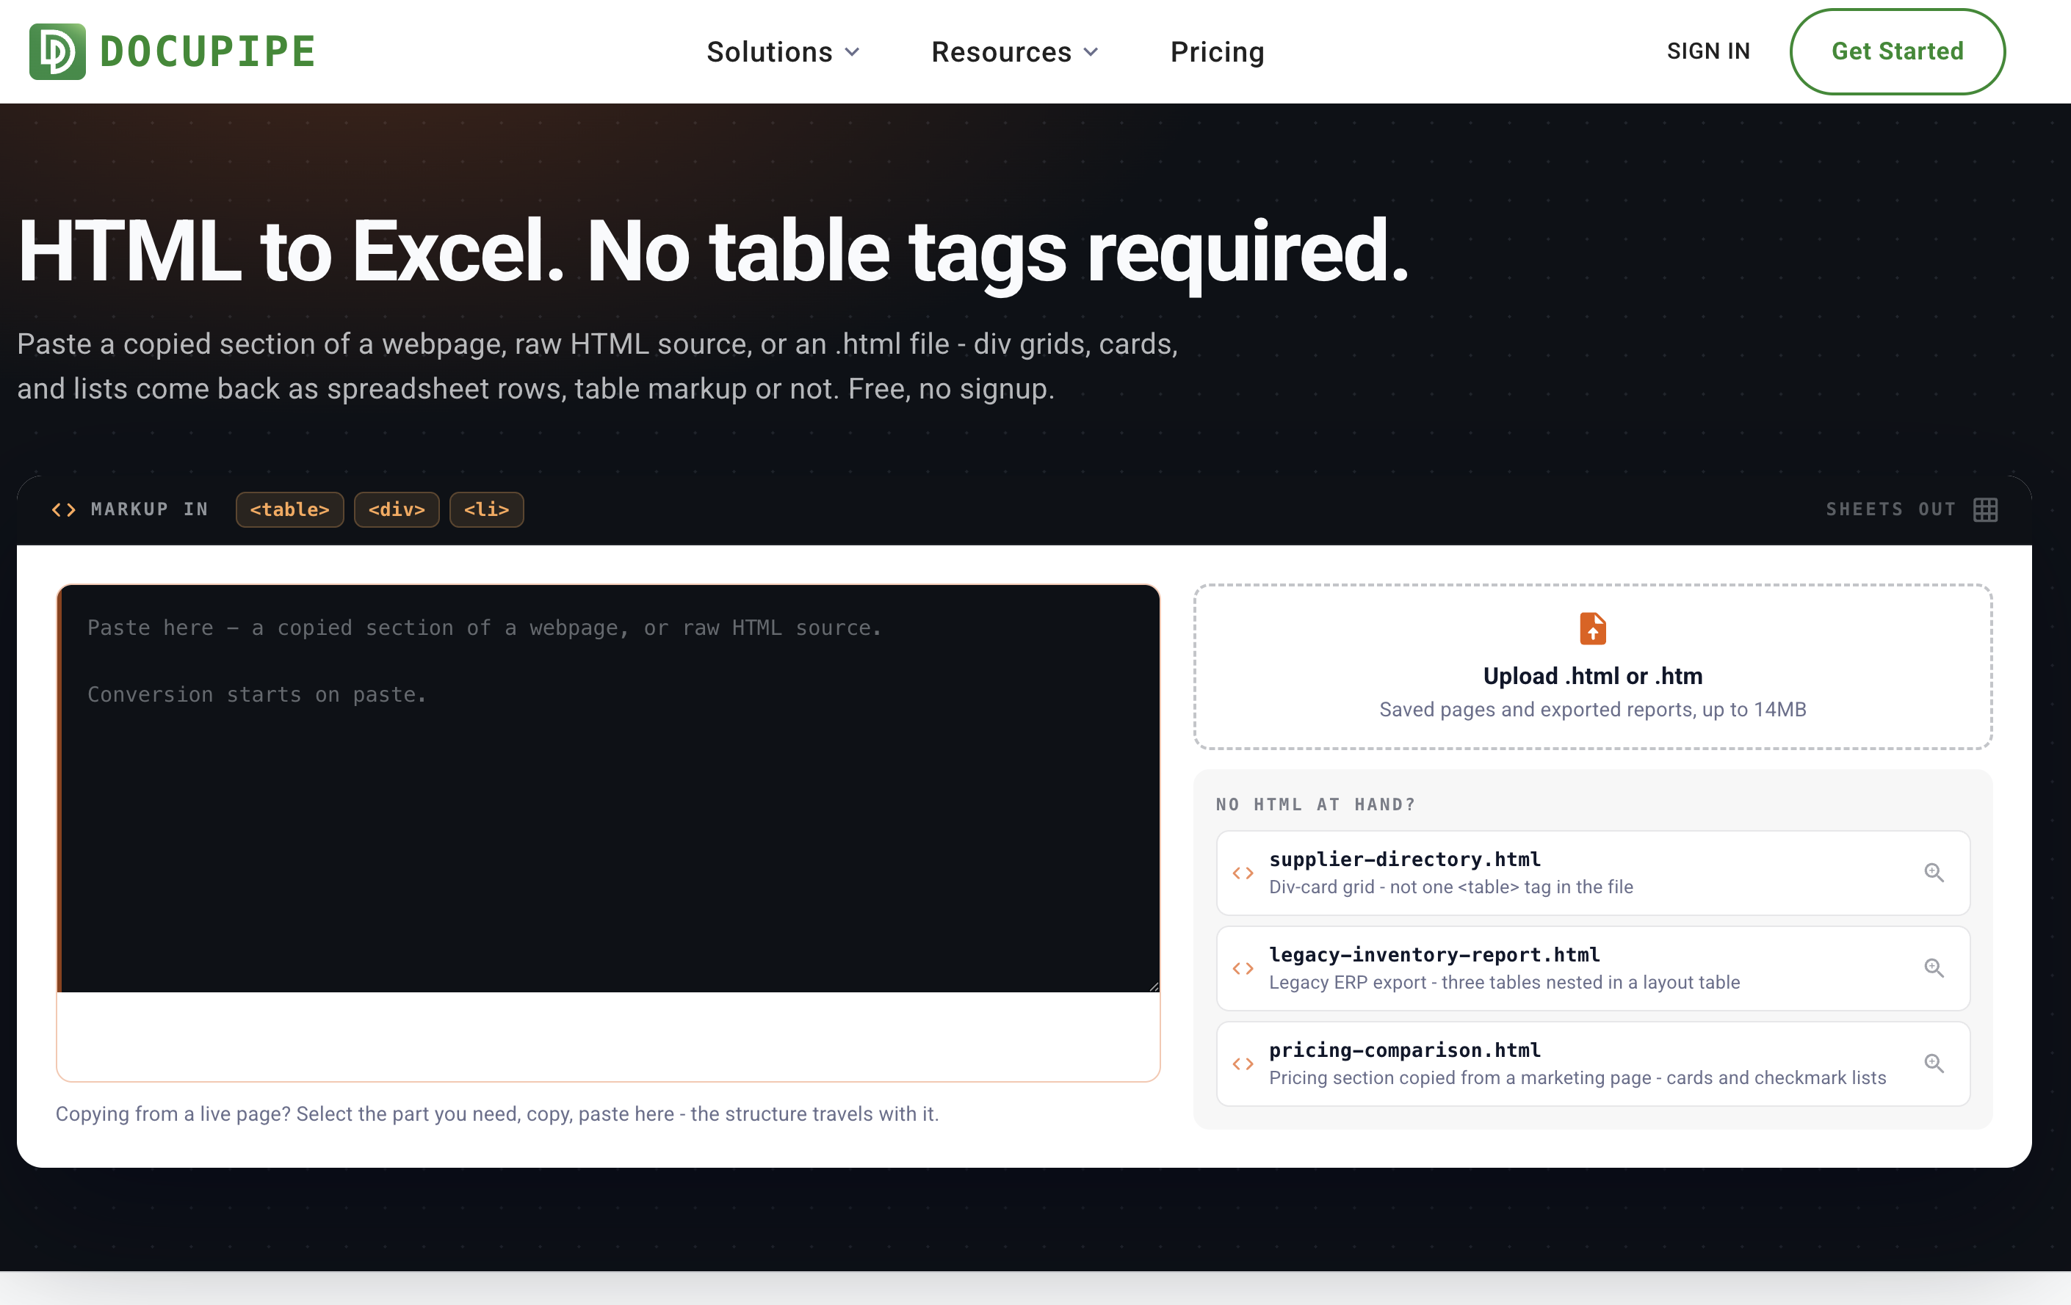Click the Get Started button
Screen dimensions: 2071x1305
tap(1897, 51)
